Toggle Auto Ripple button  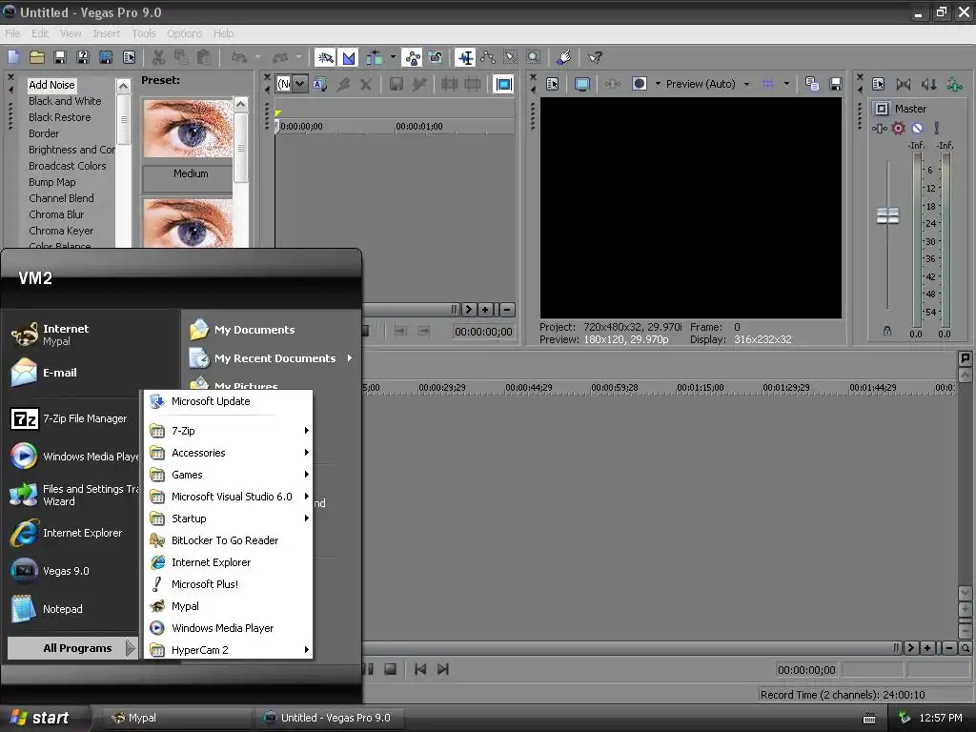tap(374, 58)
